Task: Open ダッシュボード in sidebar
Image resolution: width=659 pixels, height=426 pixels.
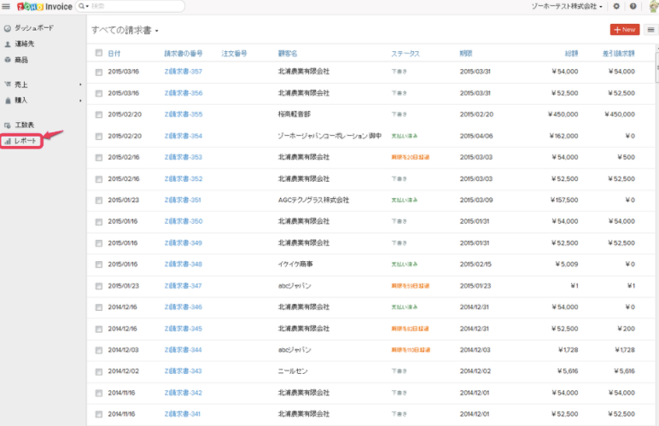Action: click(x=34, y=27)
